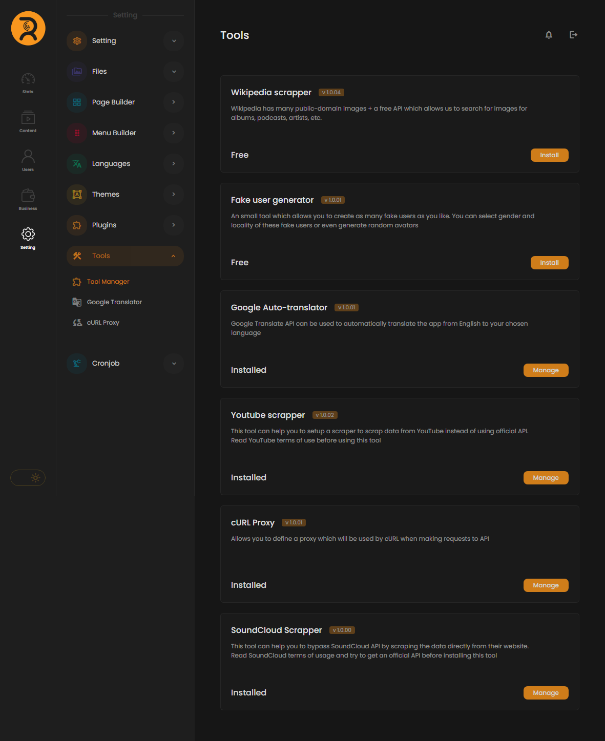Toggle the light/dark theme switch

tap(28, 478)
